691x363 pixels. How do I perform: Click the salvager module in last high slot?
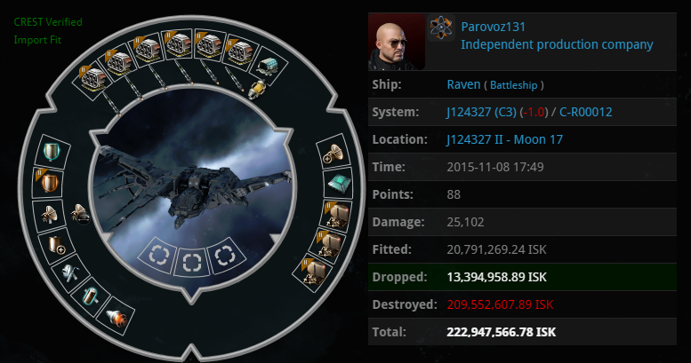tap(268, 66)
